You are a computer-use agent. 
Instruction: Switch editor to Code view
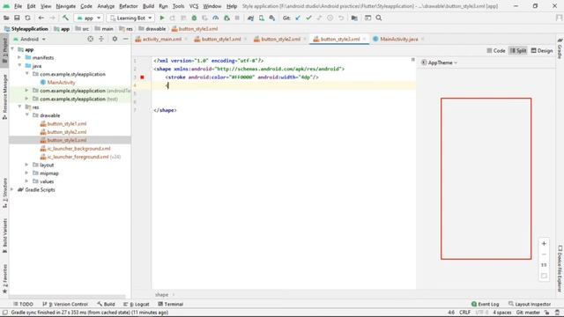pos(496,51)
